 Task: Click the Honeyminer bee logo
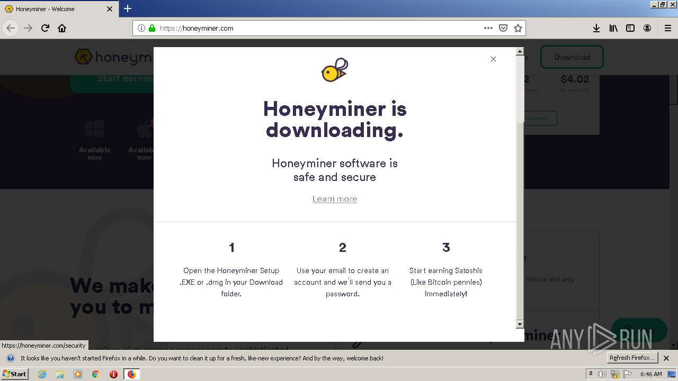click(335, 70)
